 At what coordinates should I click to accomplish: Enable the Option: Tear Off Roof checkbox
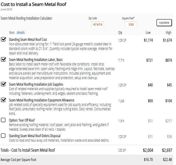pos(3,120)
